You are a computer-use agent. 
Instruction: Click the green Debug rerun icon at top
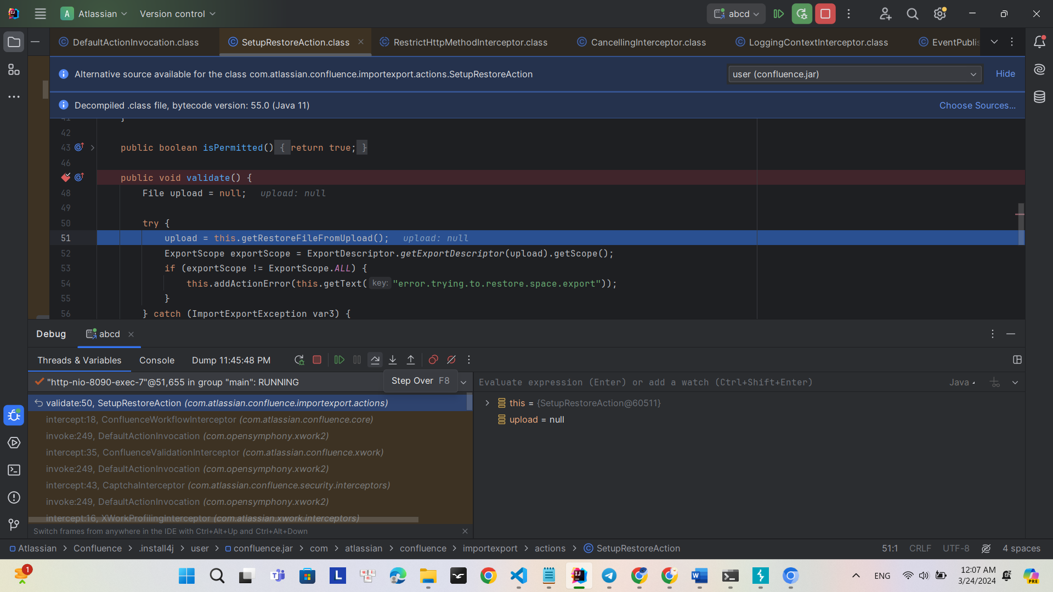[802, 14]
